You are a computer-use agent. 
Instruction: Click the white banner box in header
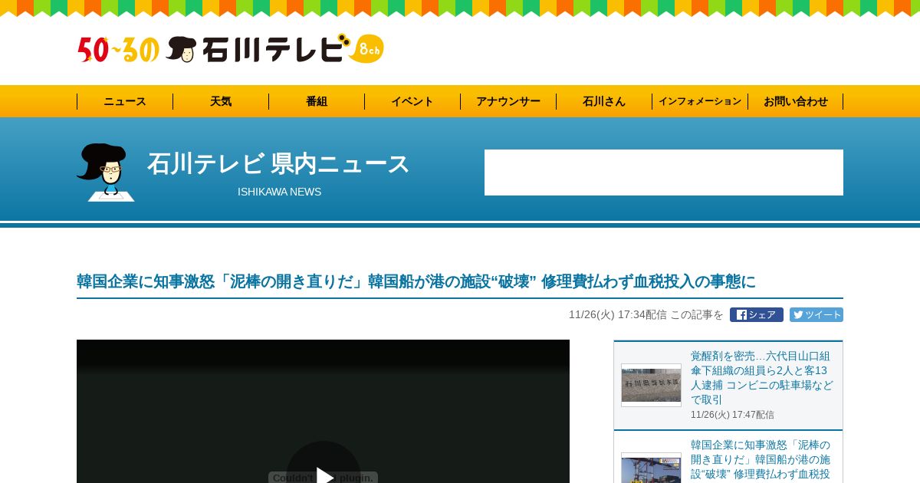click(664, 172)
